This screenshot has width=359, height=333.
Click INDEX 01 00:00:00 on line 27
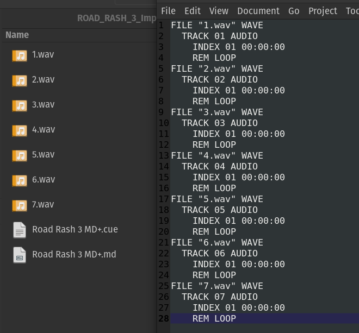pos(239,307)
